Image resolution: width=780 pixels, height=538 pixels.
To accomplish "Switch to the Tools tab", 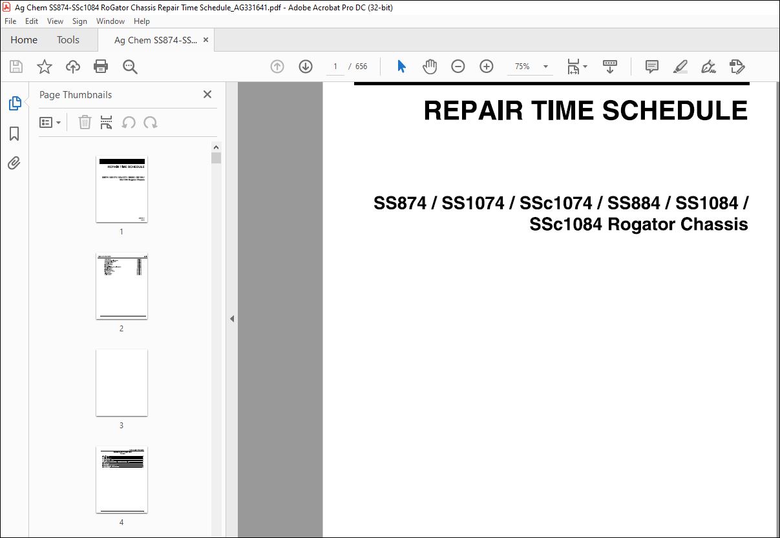I will click(68, 40).
